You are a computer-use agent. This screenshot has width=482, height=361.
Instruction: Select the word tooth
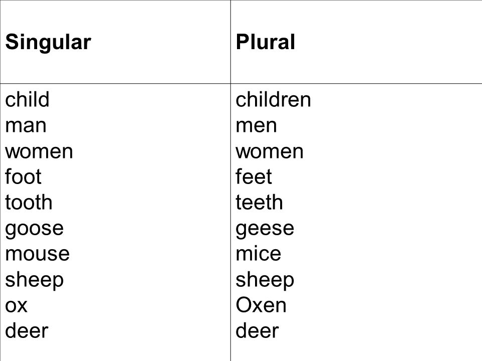(29, 202)
